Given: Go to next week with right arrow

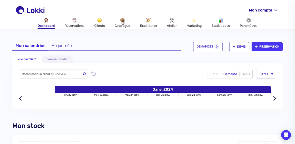Looking at the screenshot, I should coord(274,98).
